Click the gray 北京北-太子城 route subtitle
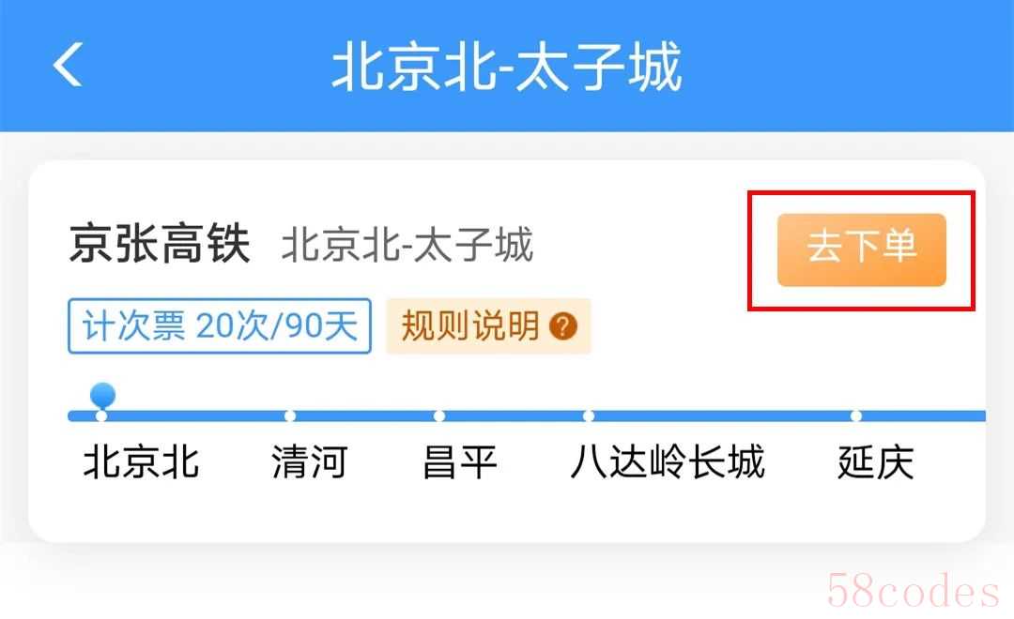Screen dimensions: 1014x619 (407, 244)
